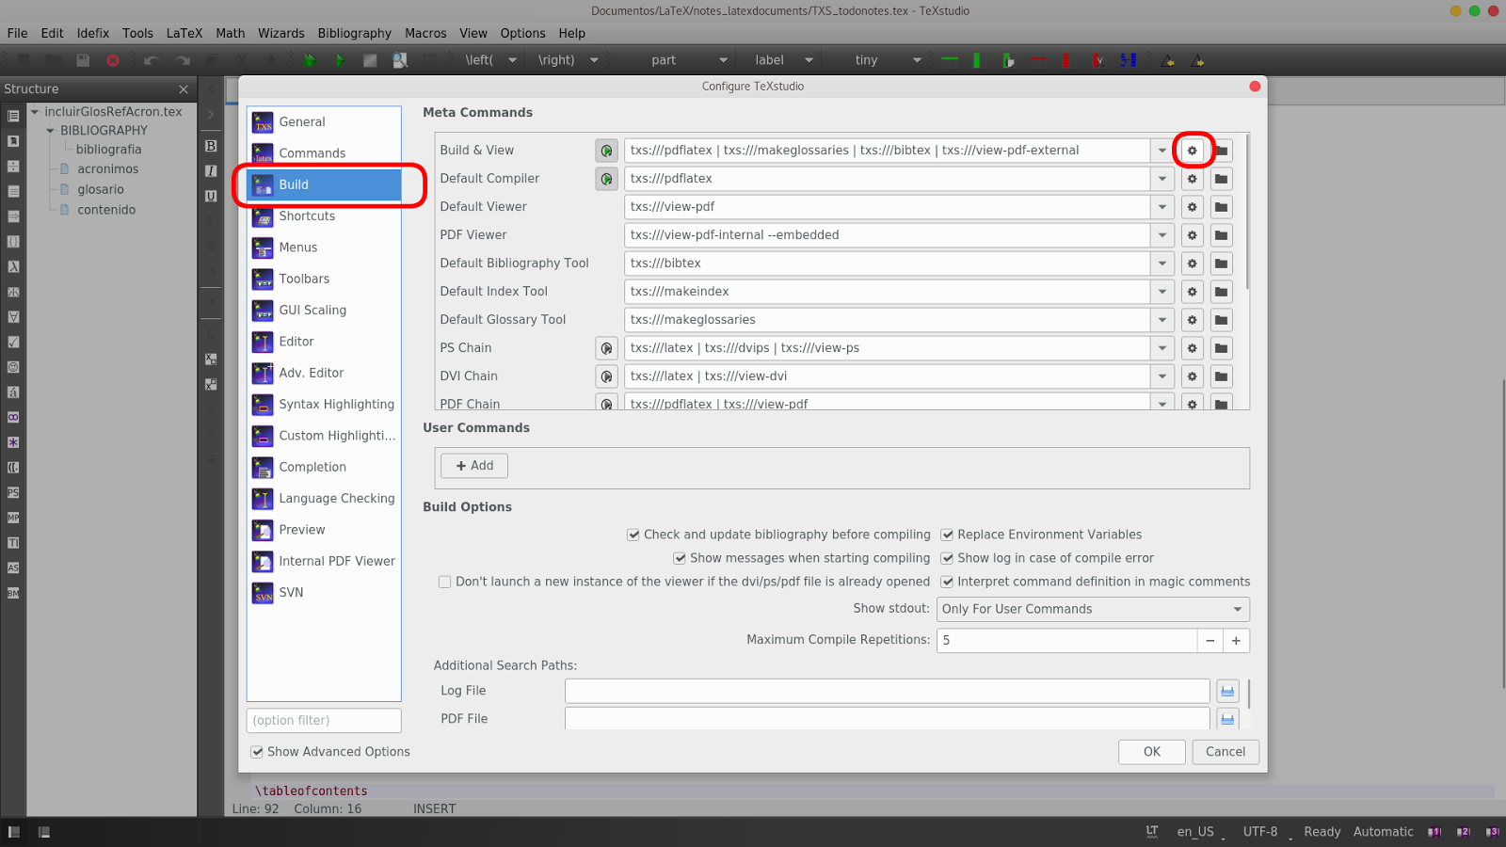Open the Show stdout dropdown
Image resolution: width=1506 pixels, height=847 pixels.
1093,609
